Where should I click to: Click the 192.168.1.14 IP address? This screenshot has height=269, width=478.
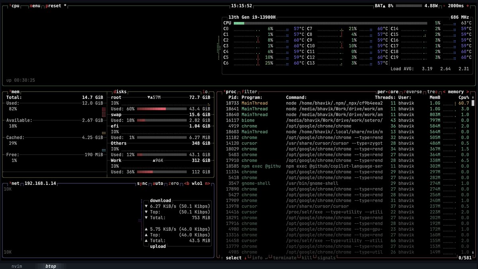click(40, 183)
